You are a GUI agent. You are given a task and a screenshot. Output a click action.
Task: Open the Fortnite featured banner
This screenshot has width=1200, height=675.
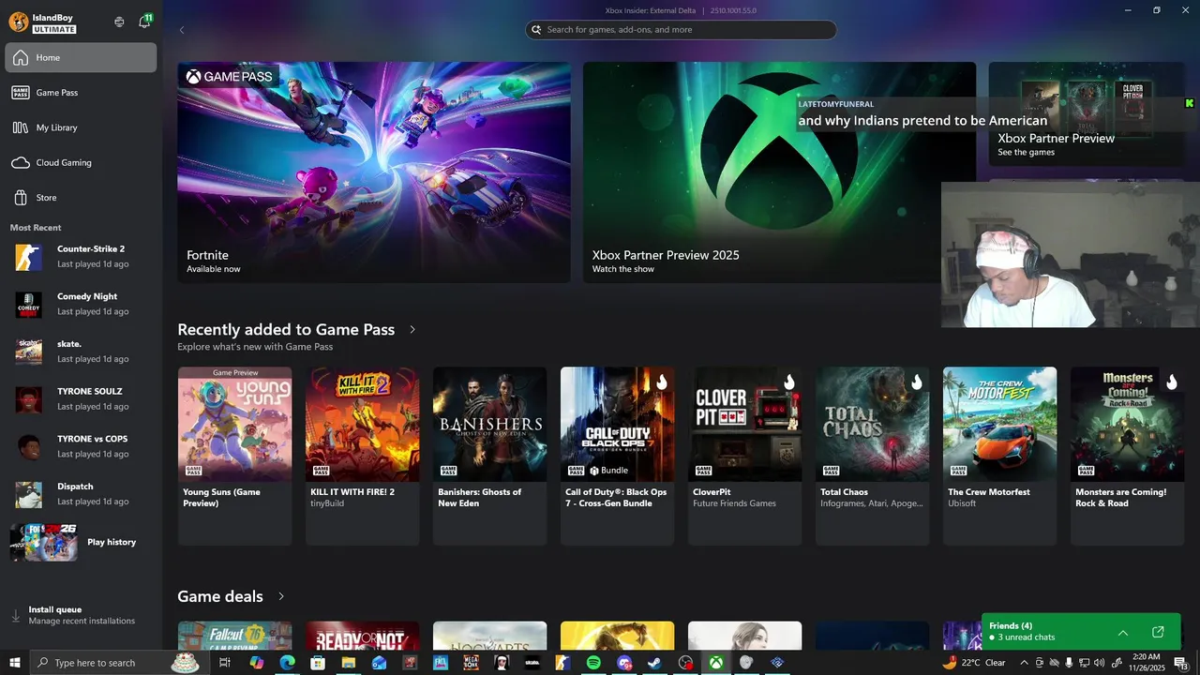pyautogui.click(x=374, y=172)
